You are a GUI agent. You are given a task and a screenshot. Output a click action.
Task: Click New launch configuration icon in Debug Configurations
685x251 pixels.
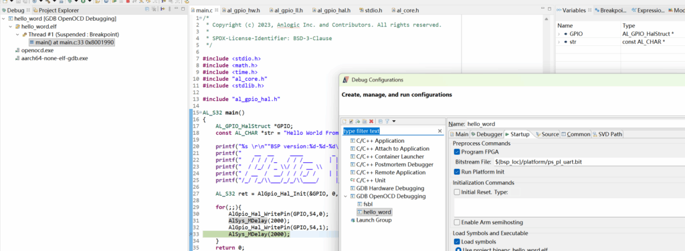click(x=345, y=121)
